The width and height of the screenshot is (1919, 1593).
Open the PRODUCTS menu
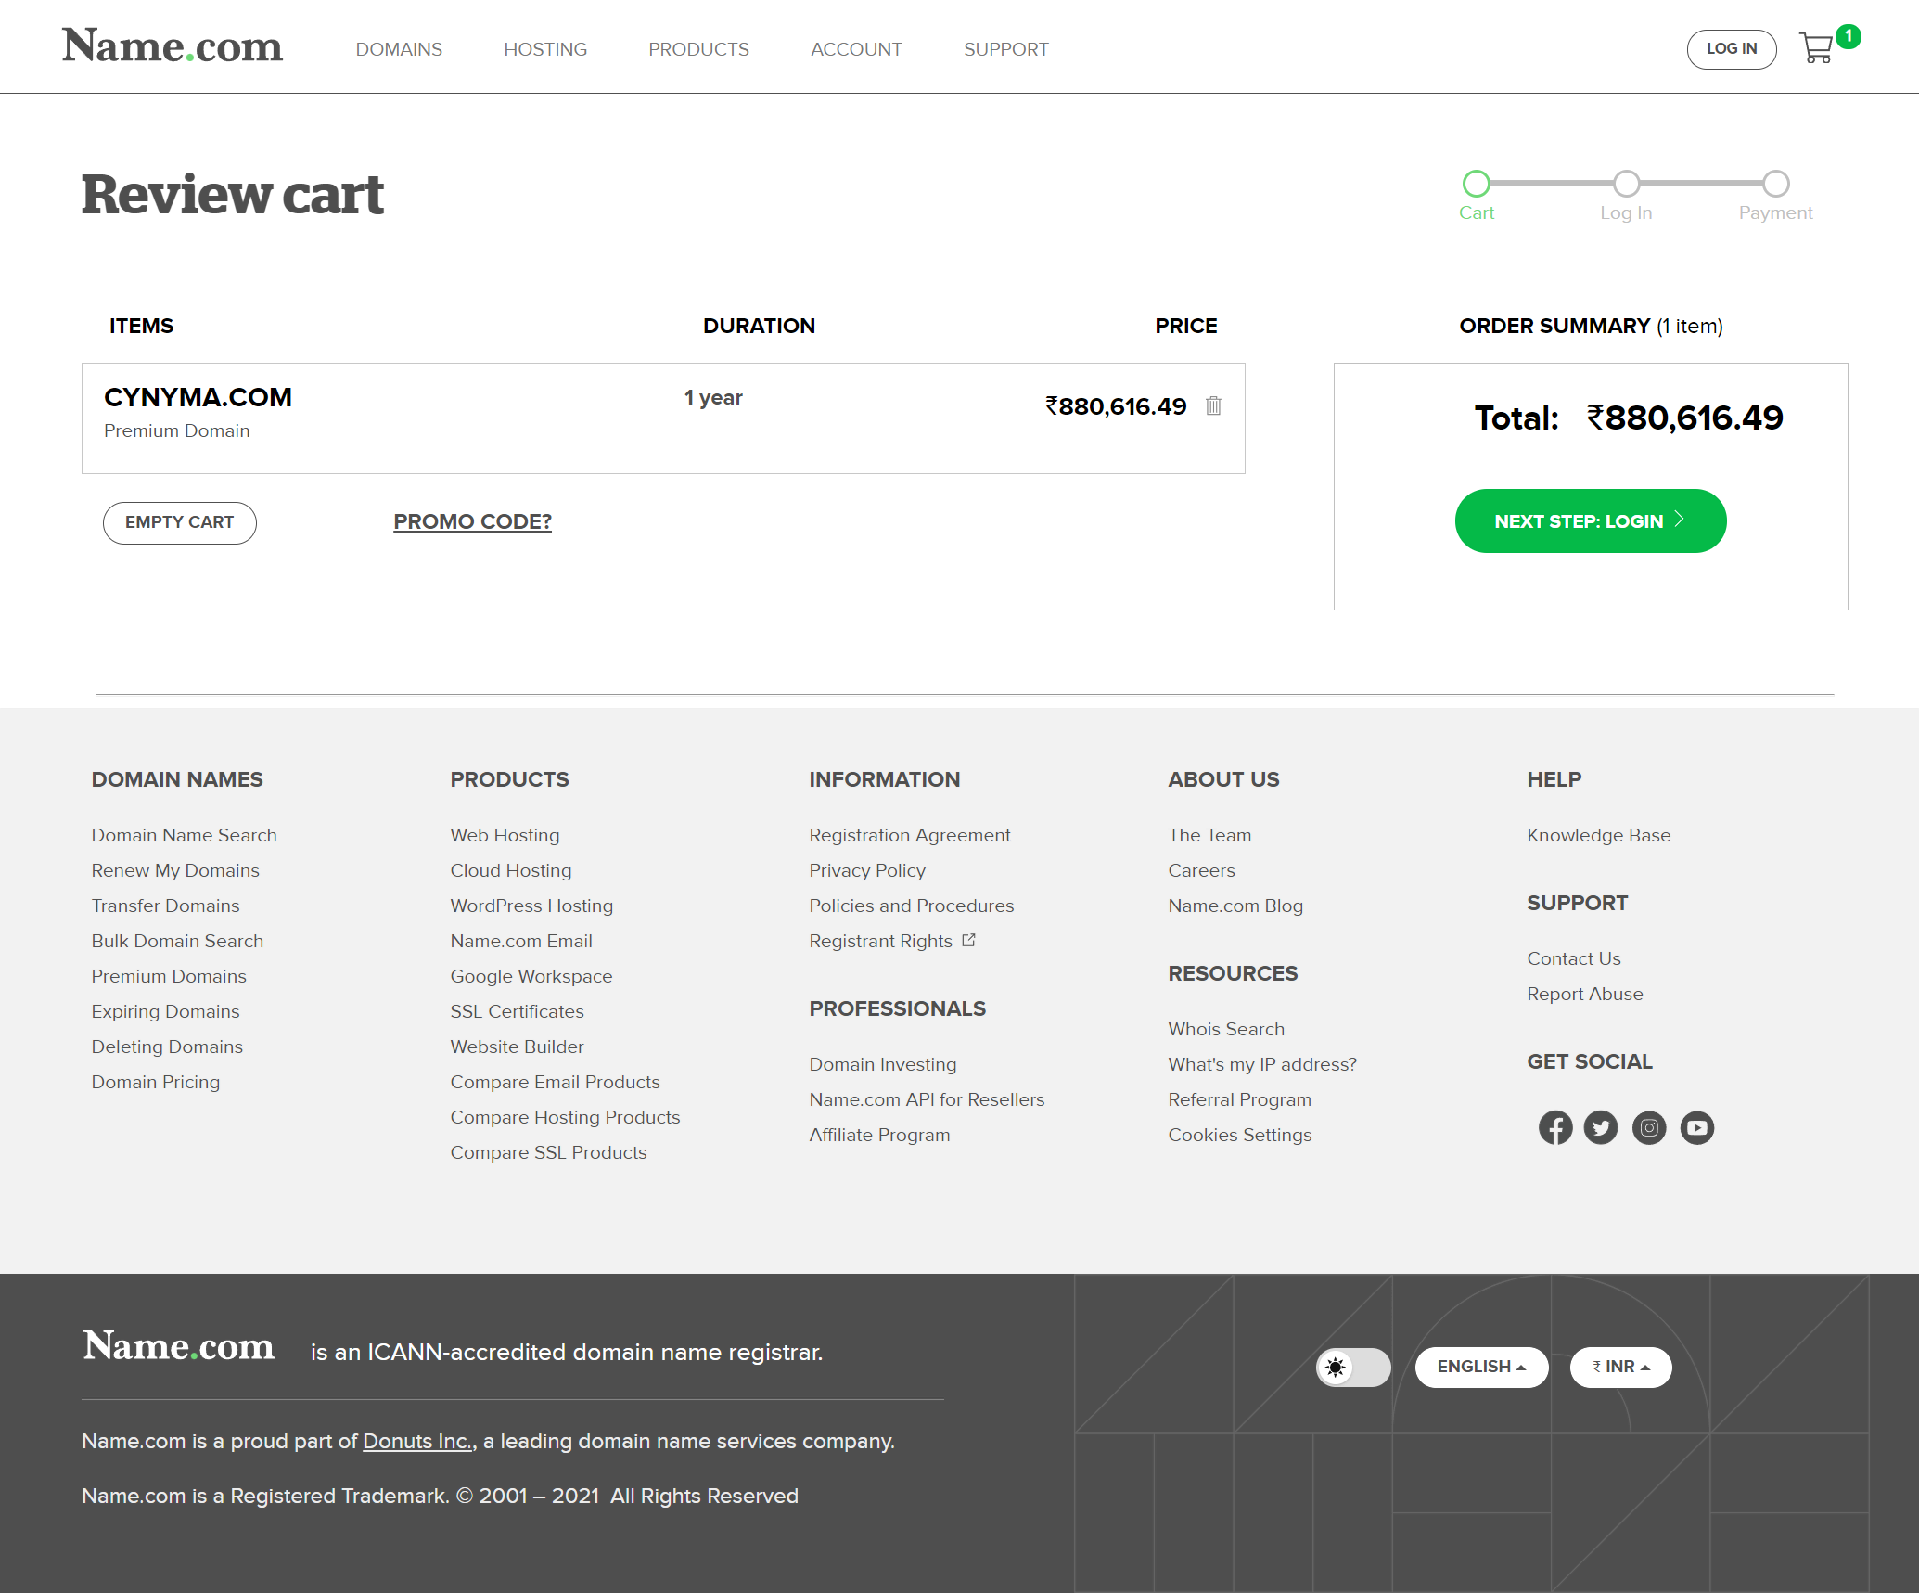tap(698, 49)
